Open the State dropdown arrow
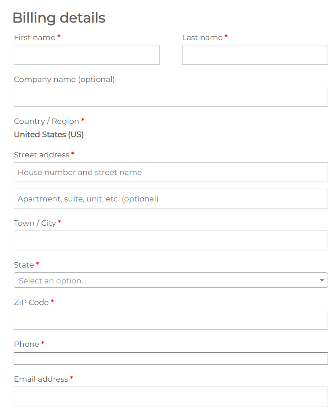 (322, 280)
